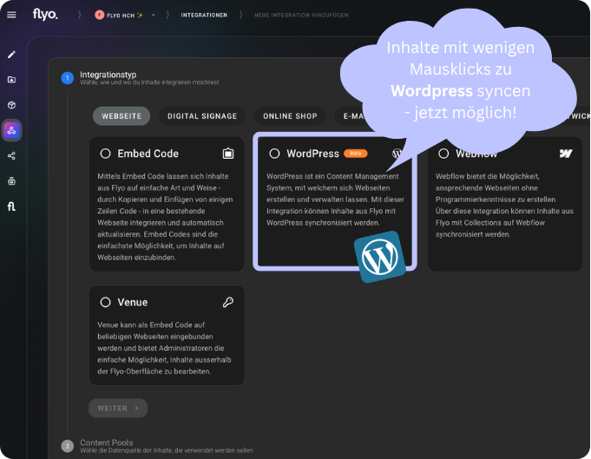Viewport: 591px width, 459px height.
Task: Click the Venue key icon
Action: click(228, 302)
